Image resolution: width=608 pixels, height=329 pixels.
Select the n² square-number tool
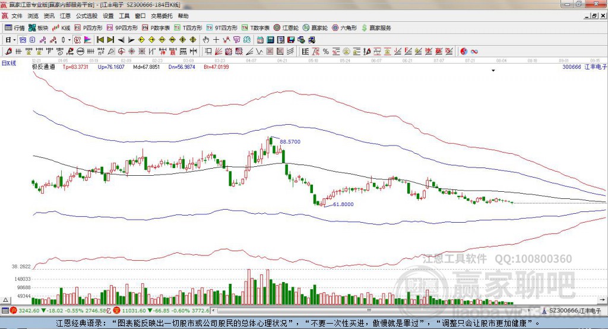click(x=101, y=51)
